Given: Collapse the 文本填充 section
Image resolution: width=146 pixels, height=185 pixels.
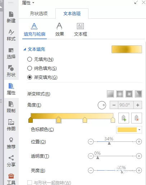Looking at the screenshot, I should (x=24, y=49).
